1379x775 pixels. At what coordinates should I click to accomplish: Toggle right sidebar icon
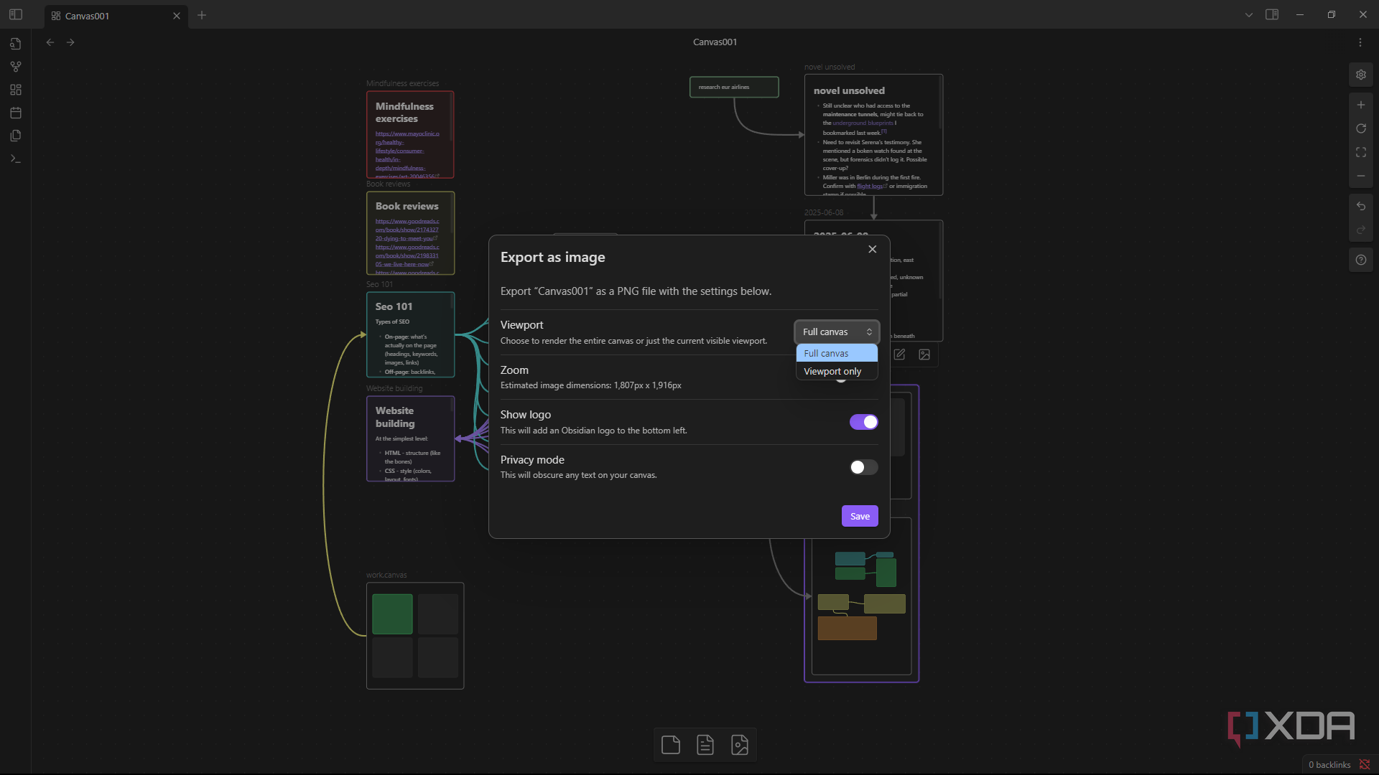(x=1272, y=14)
